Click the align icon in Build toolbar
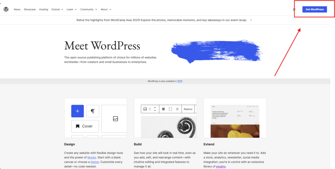 (164, 109)
